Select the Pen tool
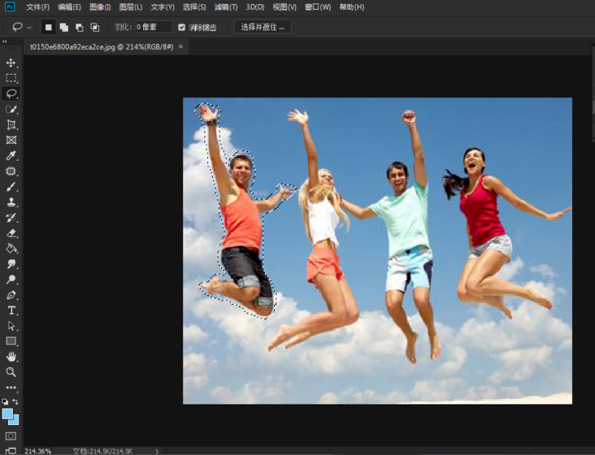Image resolution: width=595 pixels, height=455 pixels. tap(11, 295)
